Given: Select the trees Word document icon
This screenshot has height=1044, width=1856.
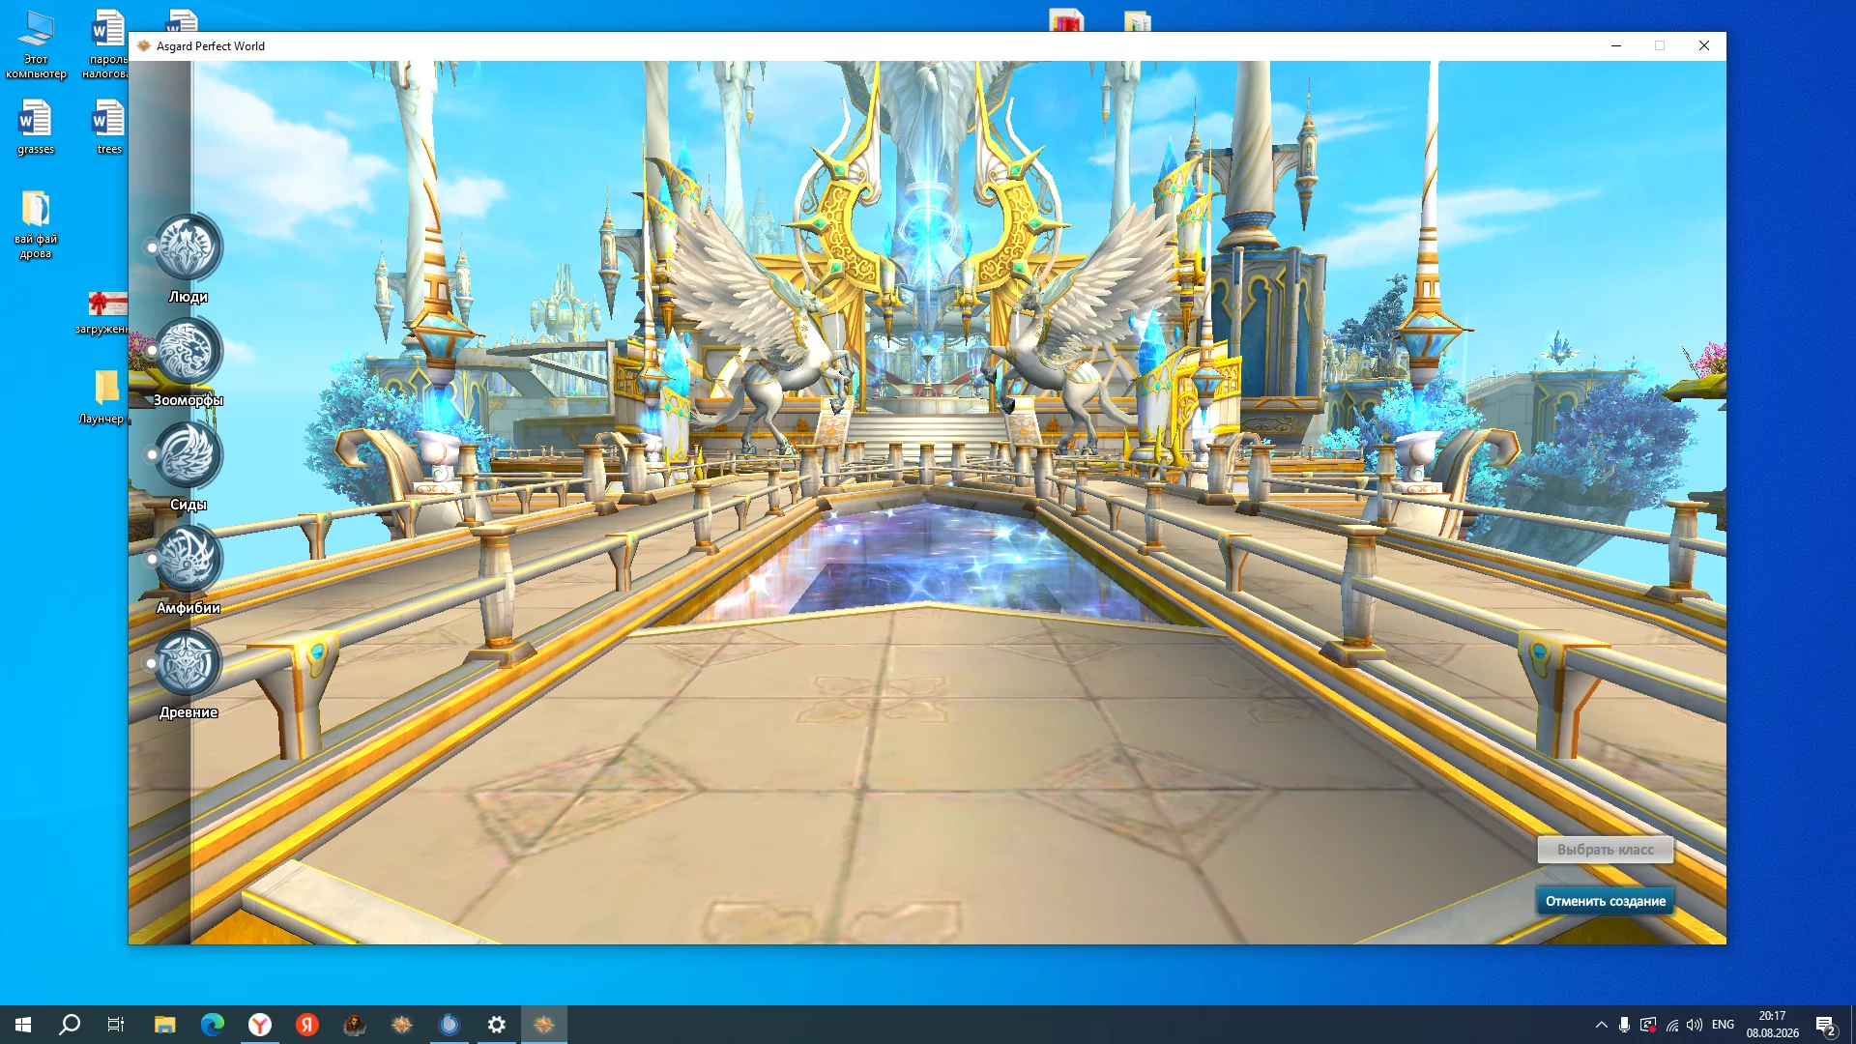Looking at the screenshot, I should click(x=109, y=128).
